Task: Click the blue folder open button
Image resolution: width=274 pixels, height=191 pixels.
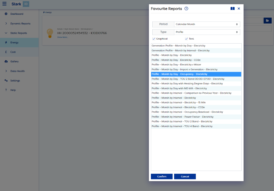Action: click(267, 21)
